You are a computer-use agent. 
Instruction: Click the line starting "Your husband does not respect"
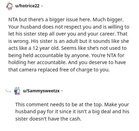coord(69,27)
